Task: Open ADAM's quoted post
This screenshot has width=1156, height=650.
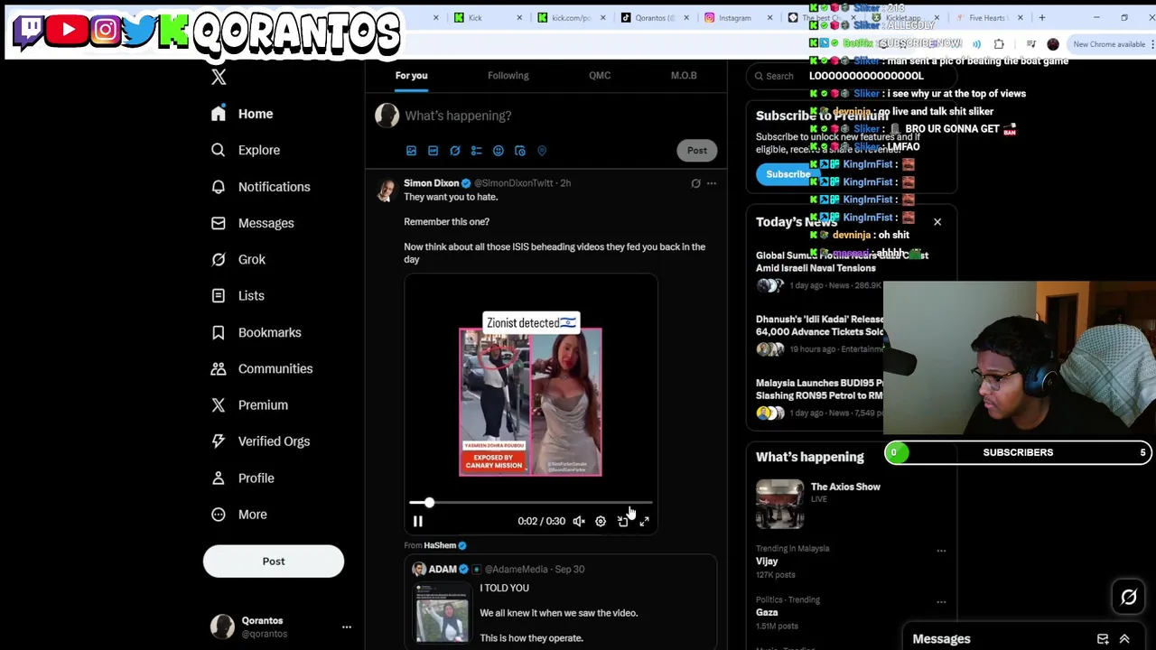Action: (561, 603)
